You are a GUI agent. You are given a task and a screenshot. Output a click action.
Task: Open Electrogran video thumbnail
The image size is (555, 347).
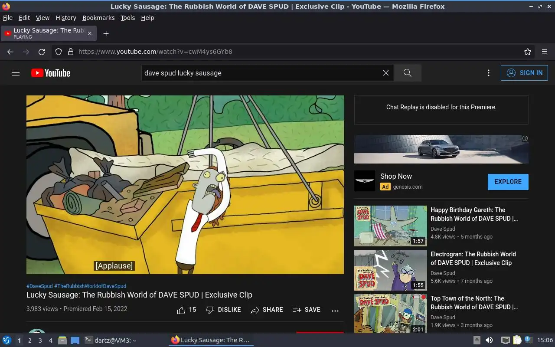[391, 270]
